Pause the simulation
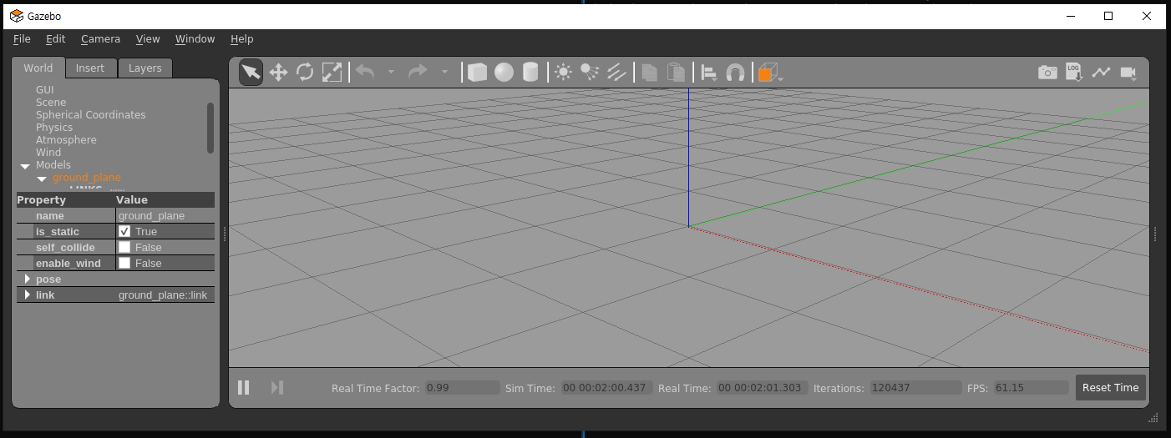The image size is (1171, 438). tap(244, 387)
